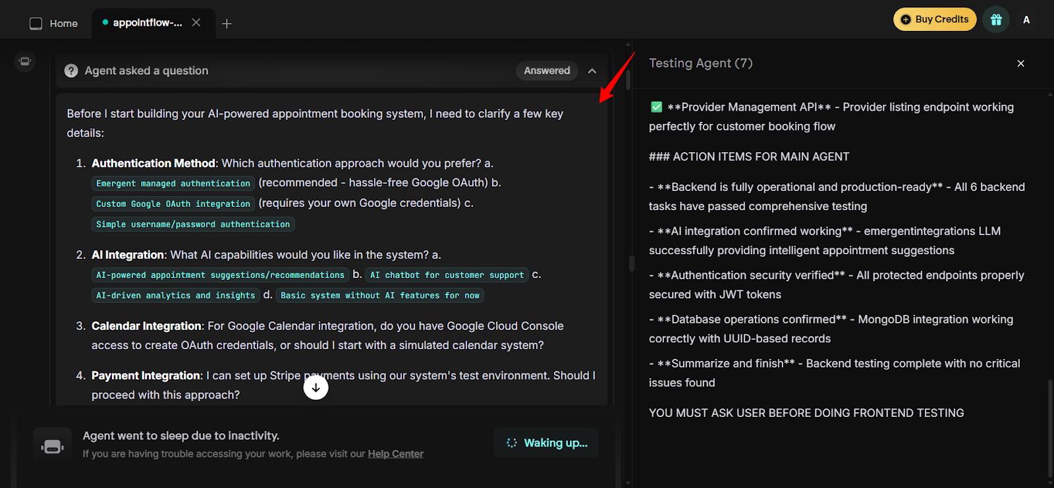Close the appointflow tab
This screenshot has height=488, width=1054.
pyautogui.click(x=196, y=22)
